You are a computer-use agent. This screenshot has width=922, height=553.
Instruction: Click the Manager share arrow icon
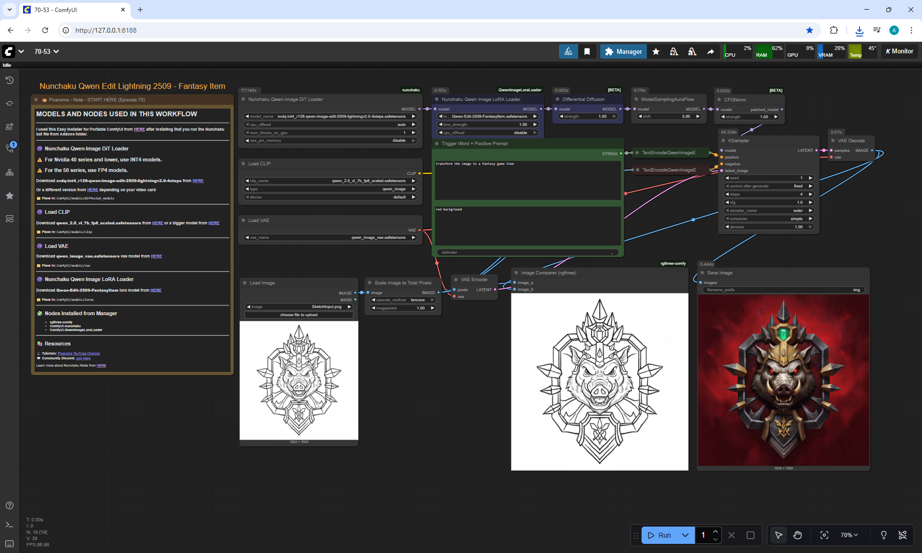tap(711, 51)
